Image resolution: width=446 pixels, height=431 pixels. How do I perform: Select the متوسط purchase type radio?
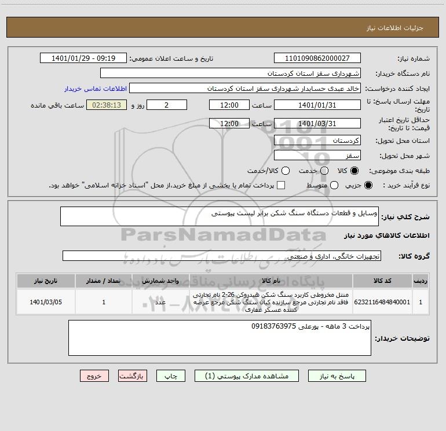tap(334, 185)
